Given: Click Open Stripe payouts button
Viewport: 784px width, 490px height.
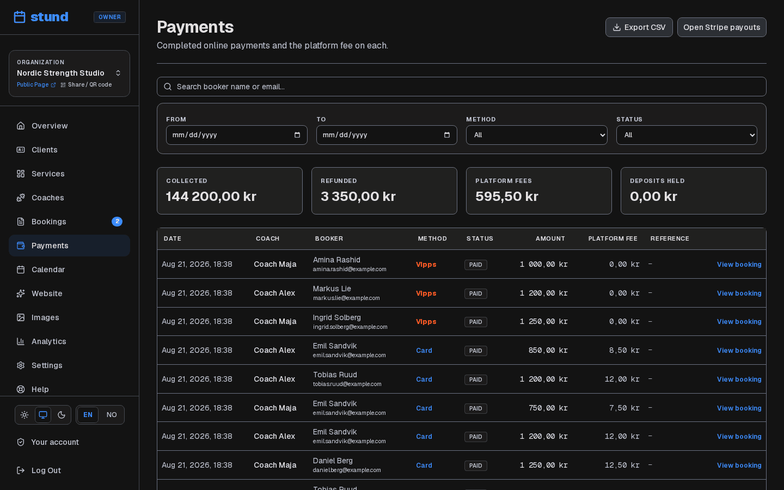Looking at the screenshot, I should click(x=722, y=27).
